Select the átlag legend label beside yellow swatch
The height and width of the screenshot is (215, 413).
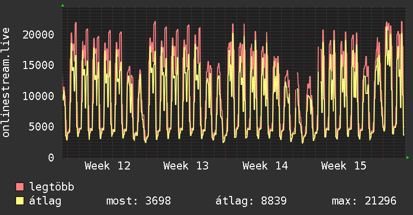click(45, 201)
